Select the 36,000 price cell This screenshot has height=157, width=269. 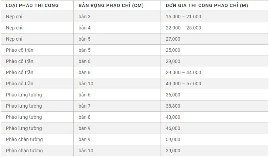tap(173, 95)
